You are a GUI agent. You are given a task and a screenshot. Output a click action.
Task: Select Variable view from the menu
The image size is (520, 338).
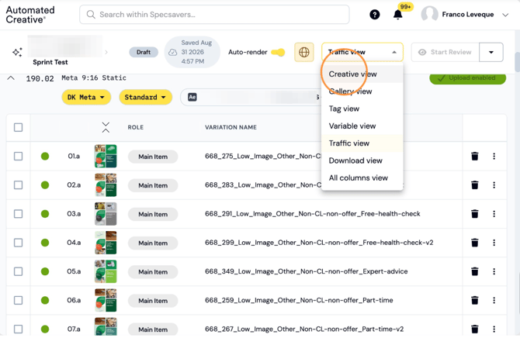coord(362,126)
